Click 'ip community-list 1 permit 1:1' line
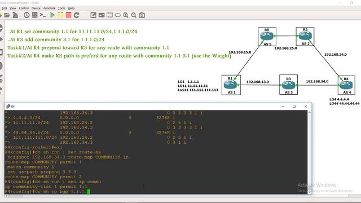The width and height of the screenshot is (361, 203). [46, 187]
